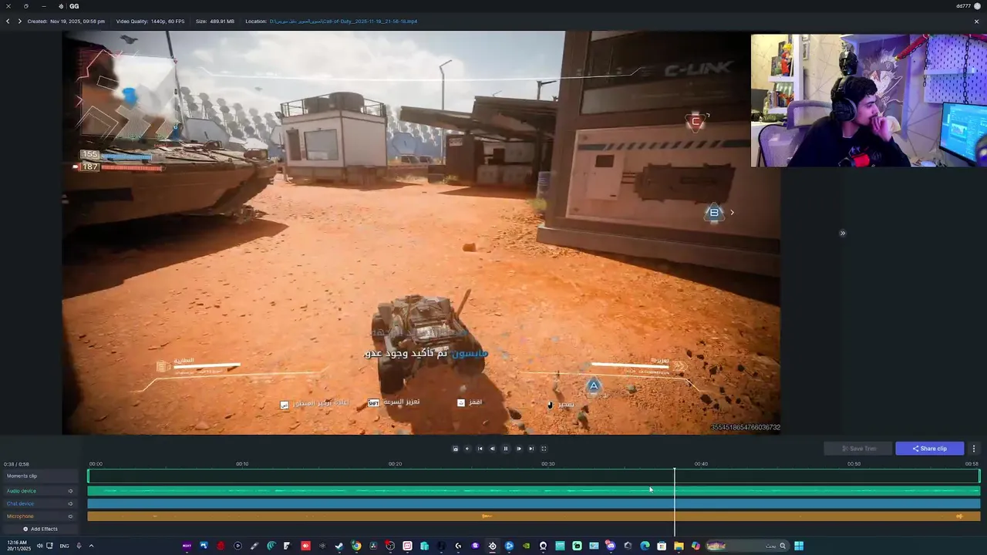Open Discord from the taskbar

(611, 546)
